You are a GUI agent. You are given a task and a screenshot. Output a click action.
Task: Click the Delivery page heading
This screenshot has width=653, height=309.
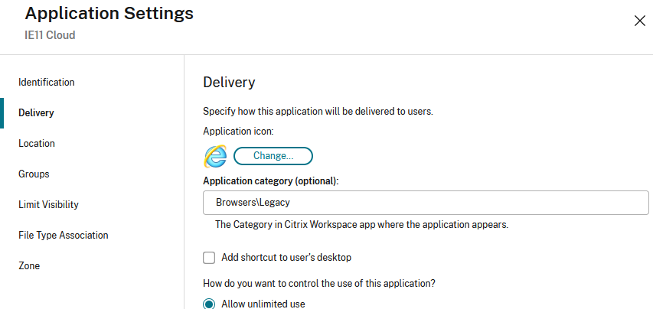(229, 82)
